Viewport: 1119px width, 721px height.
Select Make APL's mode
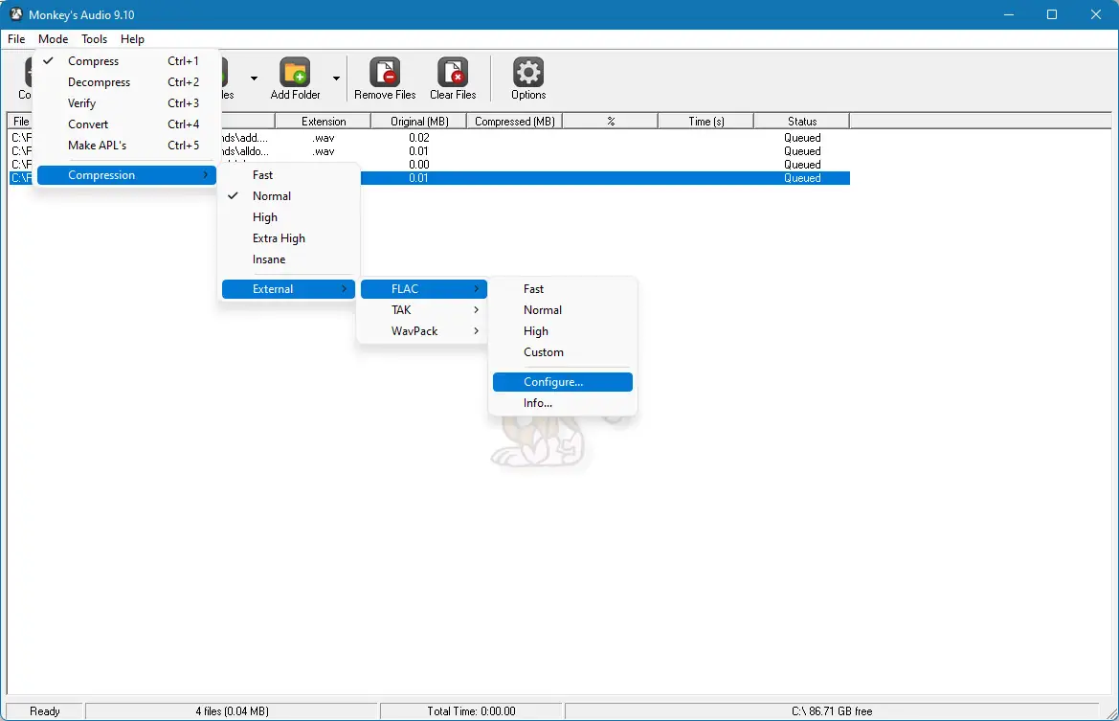[x=126, y=146]
